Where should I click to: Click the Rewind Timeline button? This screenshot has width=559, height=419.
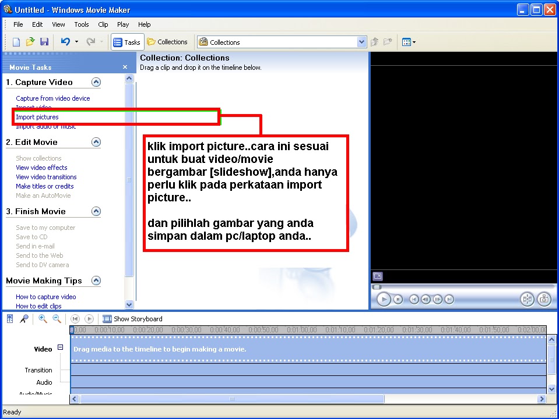[x=75, y=318]
